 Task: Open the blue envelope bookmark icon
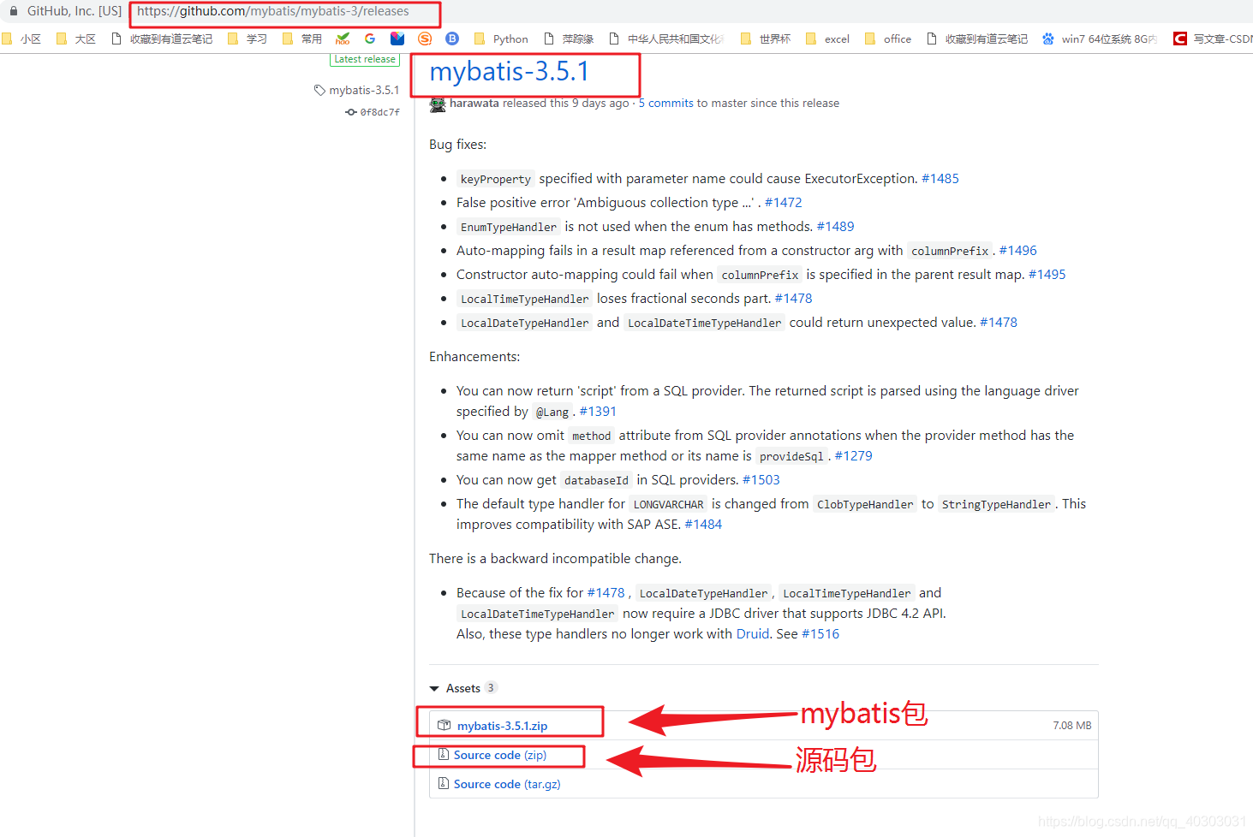coord(397,39)
